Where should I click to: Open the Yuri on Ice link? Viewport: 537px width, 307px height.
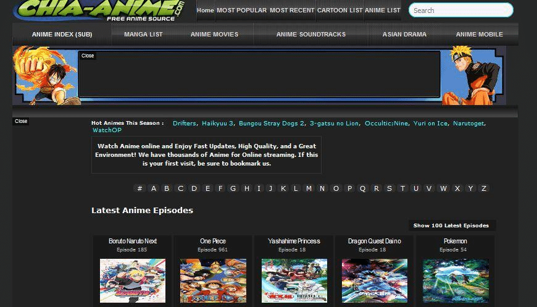[430, 124]
